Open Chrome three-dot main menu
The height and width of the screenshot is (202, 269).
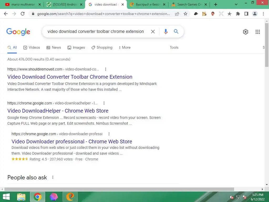click(263, 14)
